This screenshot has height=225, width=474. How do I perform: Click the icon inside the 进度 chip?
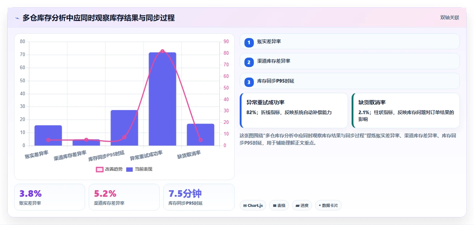point(297,206)
